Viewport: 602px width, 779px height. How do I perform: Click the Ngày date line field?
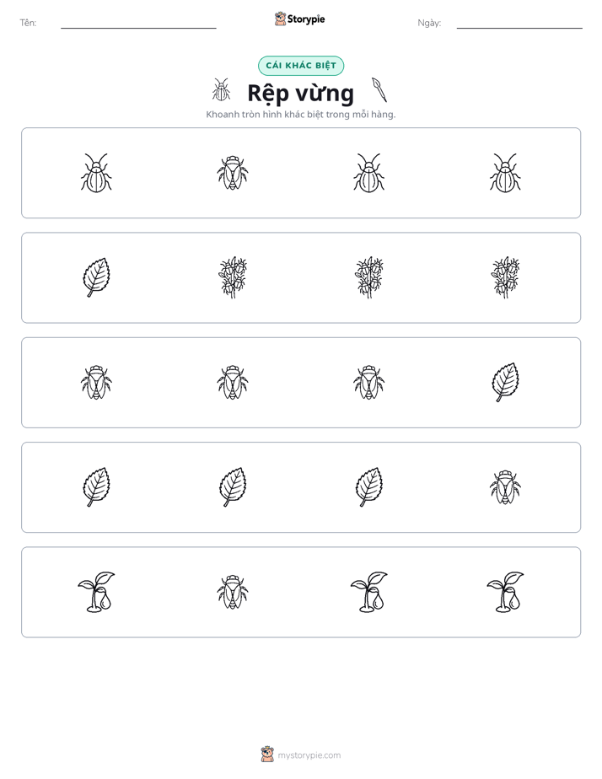tap(519, 23)
